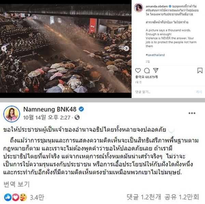Click the globe public audience icon
The image size is (205, 204).
(77, 117)
